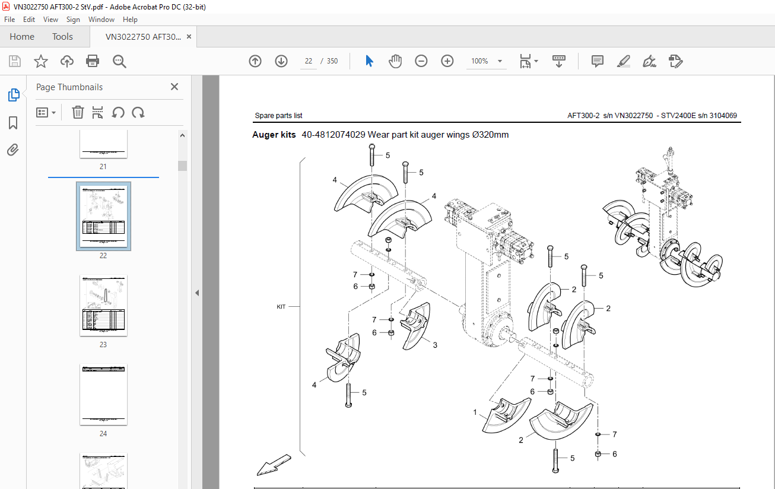This screenshot has height=489, width=775.
Task: Open thumbnail options dropdown menu
Action: (46, 112)
